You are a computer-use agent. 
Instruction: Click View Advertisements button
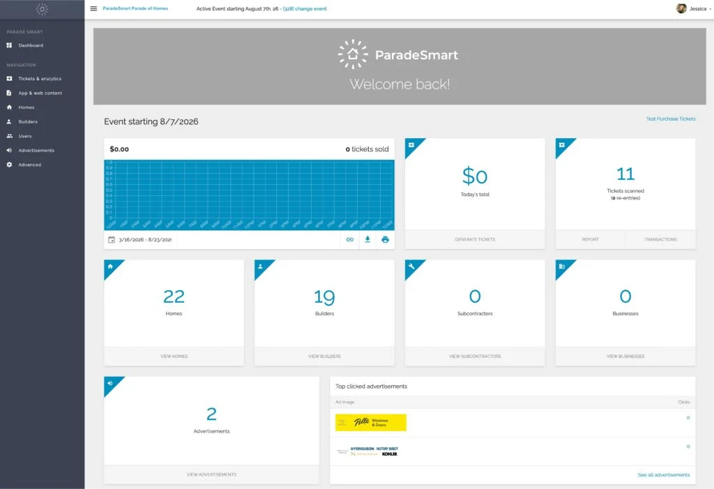tap(212, 474)
